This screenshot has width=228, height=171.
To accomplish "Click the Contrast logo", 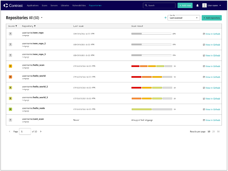I will coord(13,6).
